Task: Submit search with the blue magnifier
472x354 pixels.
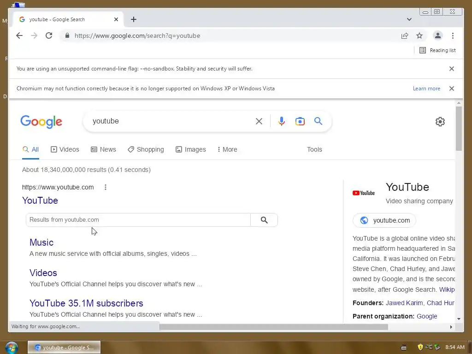Action: click(318, 121)
